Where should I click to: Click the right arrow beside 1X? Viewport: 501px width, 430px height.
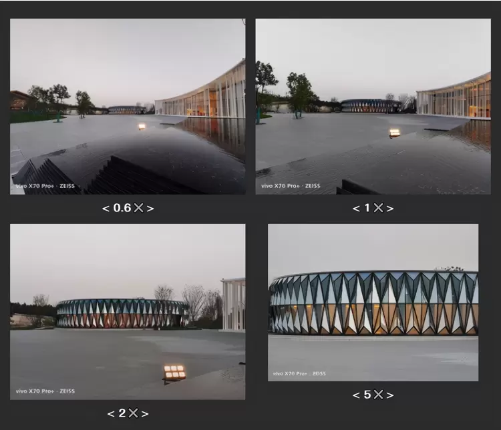point(390,209)
